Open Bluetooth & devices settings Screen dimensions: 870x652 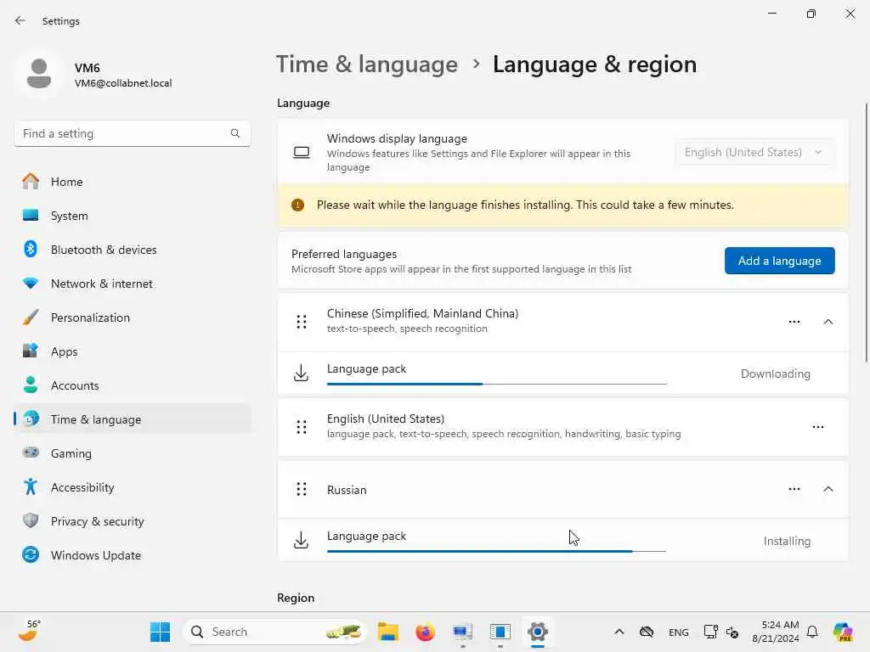132,250
